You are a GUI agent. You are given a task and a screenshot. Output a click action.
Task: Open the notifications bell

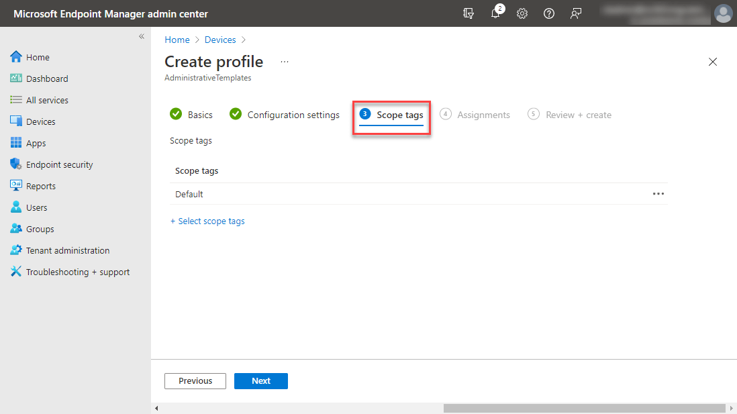[x=495, y=13]
